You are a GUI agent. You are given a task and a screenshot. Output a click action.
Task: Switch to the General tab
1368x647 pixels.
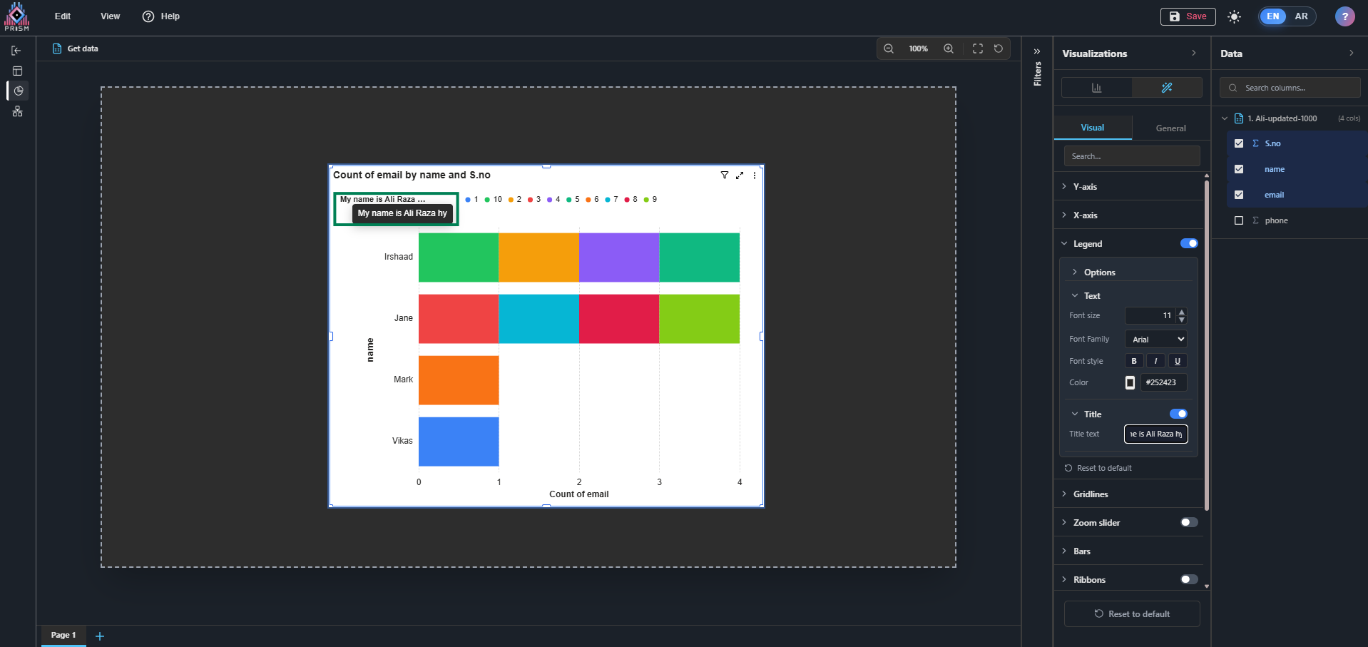pos(1170,128)
